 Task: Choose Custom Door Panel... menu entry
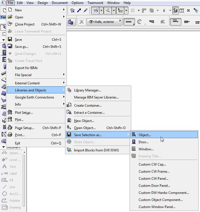click(164, 185)
